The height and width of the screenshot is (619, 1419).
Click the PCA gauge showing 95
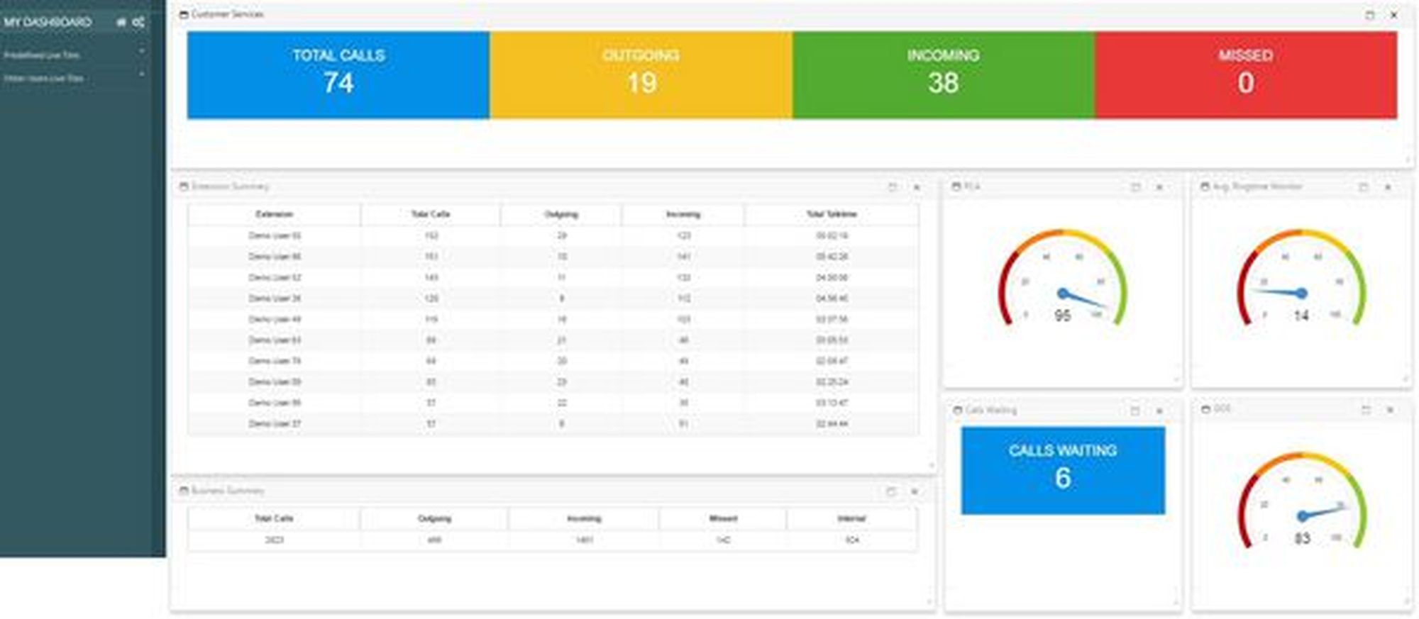point(1062,284)
